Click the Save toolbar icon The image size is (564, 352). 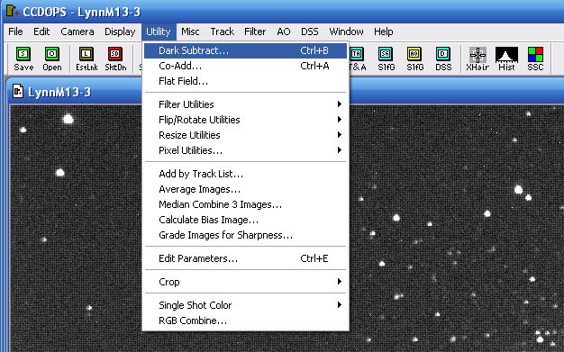click(x=23, y=59)
